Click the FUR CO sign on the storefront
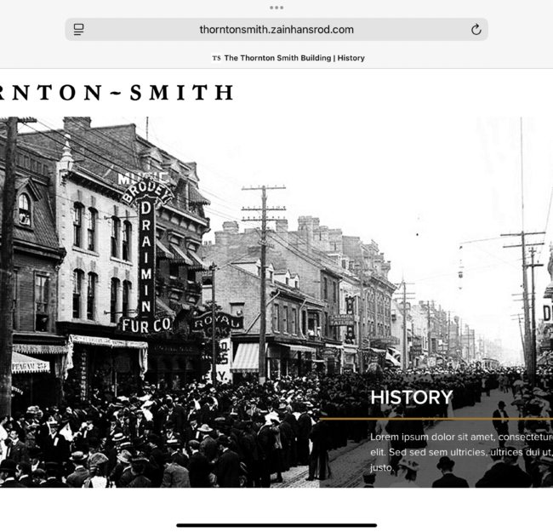This screenshot has height=532, width=553. pyautogui.click(x=146, y=325)
